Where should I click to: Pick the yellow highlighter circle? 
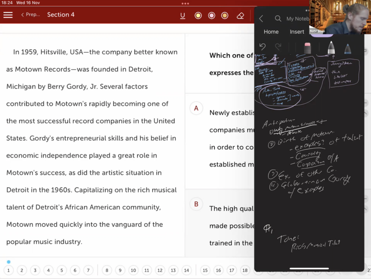pyautogui.click(x=198, y=15)
